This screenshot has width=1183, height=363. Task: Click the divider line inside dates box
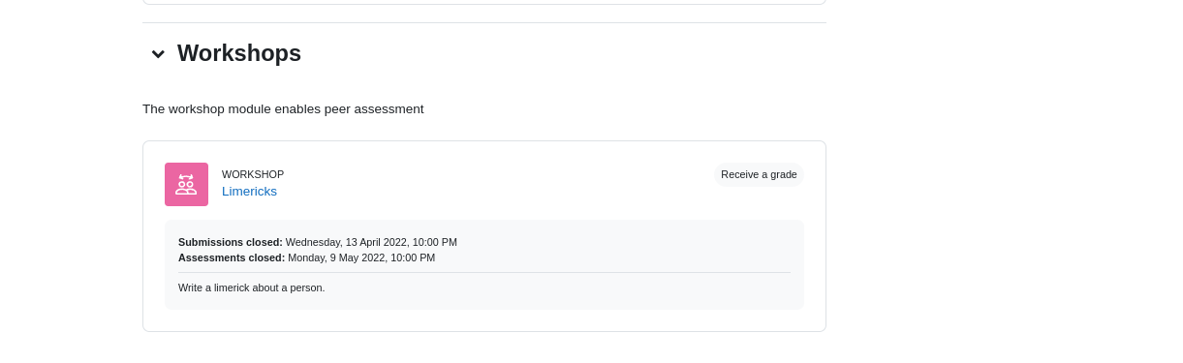coord(484,273)
